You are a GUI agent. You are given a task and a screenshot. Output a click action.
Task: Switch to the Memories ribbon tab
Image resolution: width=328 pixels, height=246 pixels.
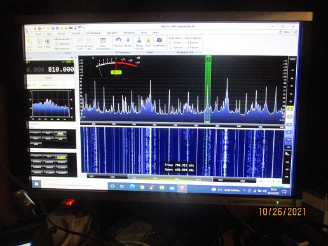click(x=129, y=32)
